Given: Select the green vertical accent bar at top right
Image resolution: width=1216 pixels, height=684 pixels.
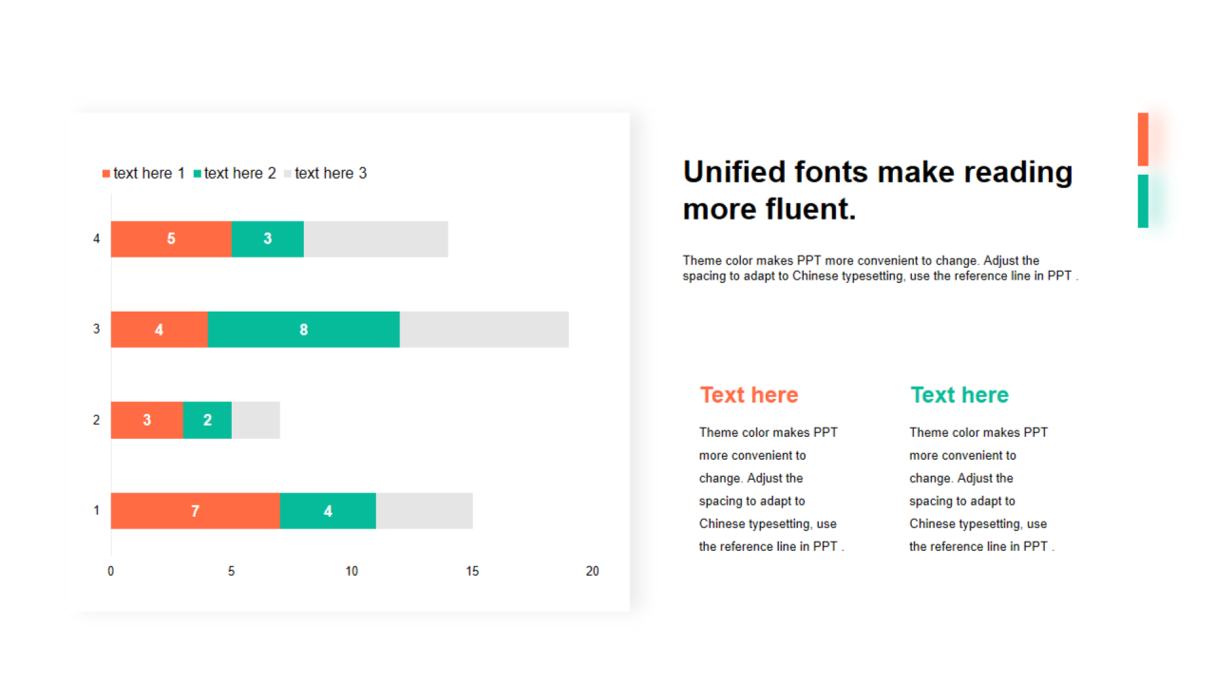Looking at the screenshot, I should (1143, 200).
